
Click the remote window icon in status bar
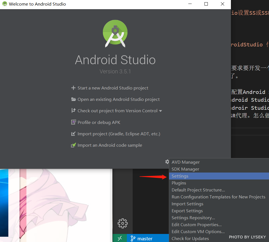[120, 238]
